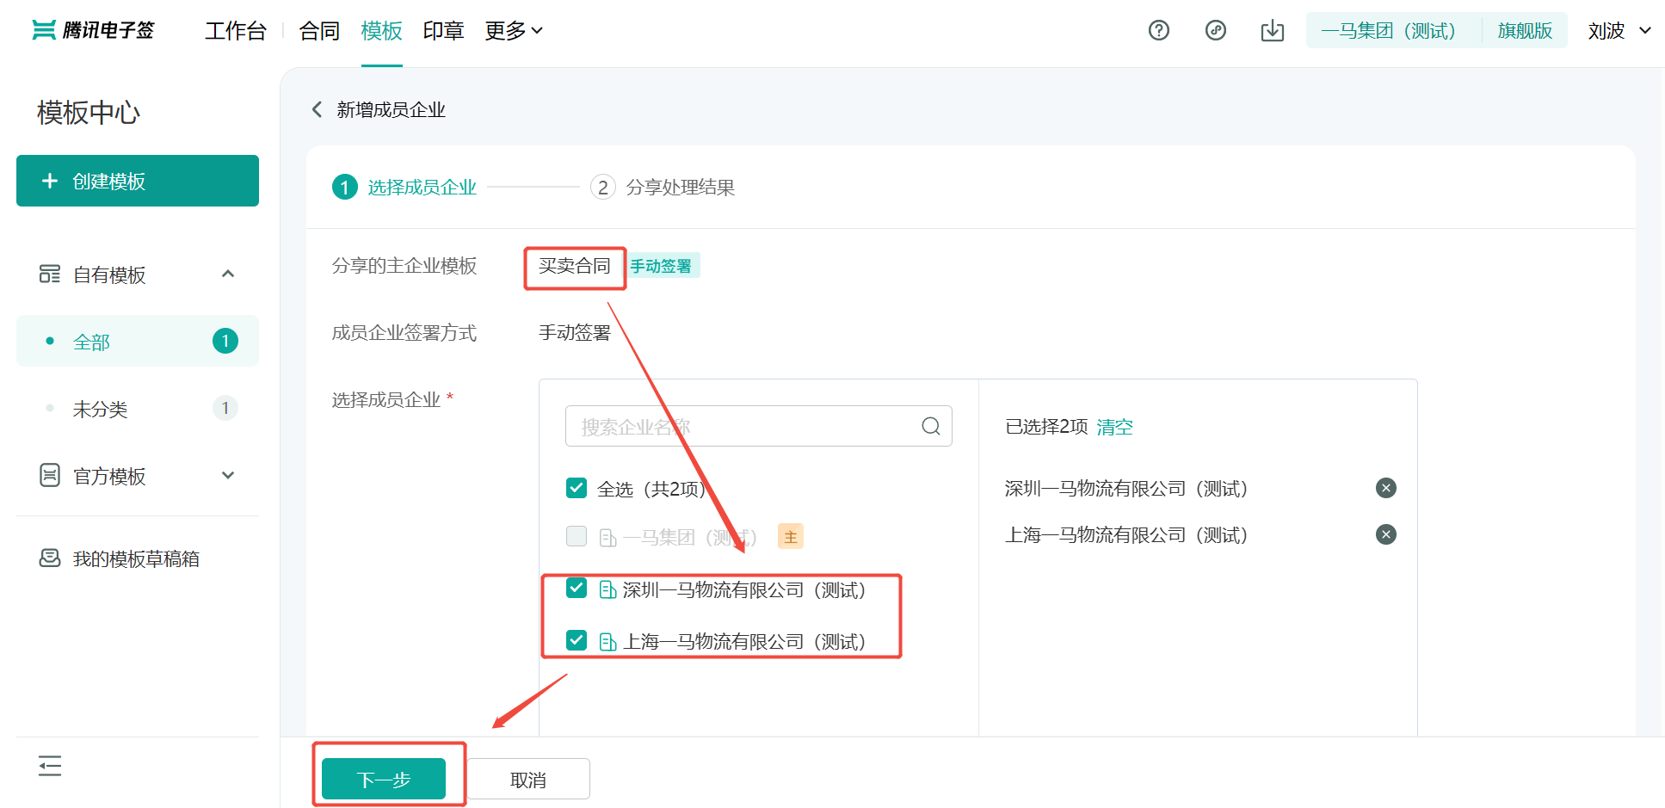
Task: Uncheck 深圳一马物流有限公司 checkbox
Action: 577,588
